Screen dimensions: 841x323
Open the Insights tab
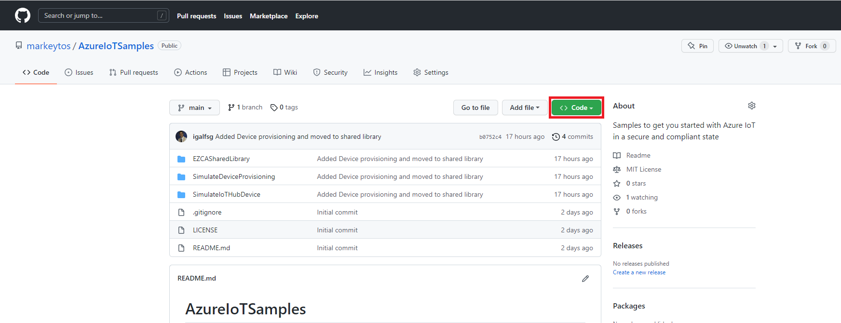pos(380,72)
